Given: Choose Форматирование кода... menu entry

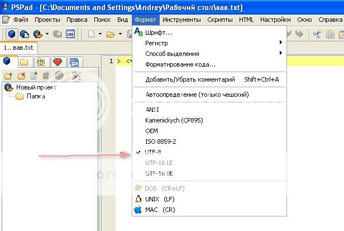Looking at the screenshot, I should 209,64.
